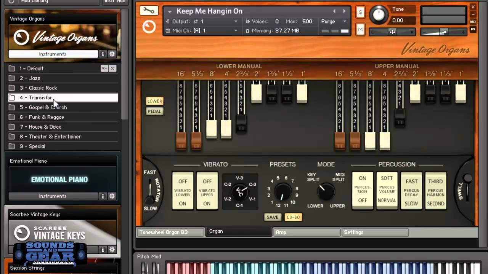Adjust the Tune knob
488x274 pixels.
(x=379, y=15)
